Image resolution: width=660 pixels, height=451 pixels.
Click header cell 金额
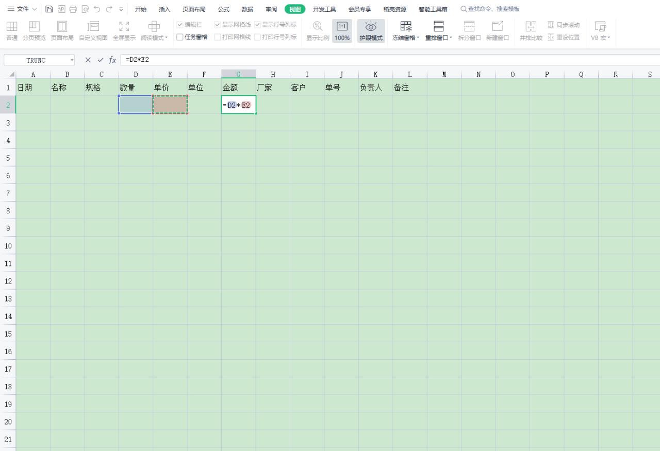pyautogui.click(x=238, y=88)
